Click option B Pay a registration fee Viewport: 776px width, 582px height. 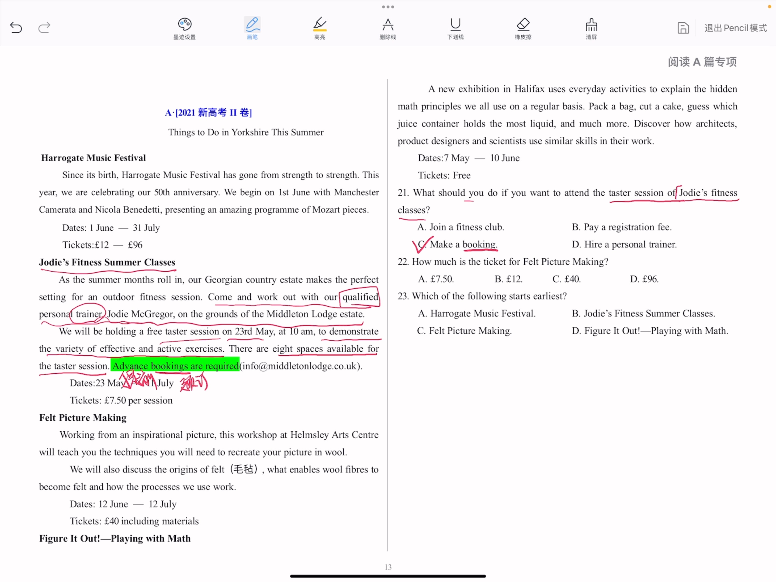pos(622,227)
